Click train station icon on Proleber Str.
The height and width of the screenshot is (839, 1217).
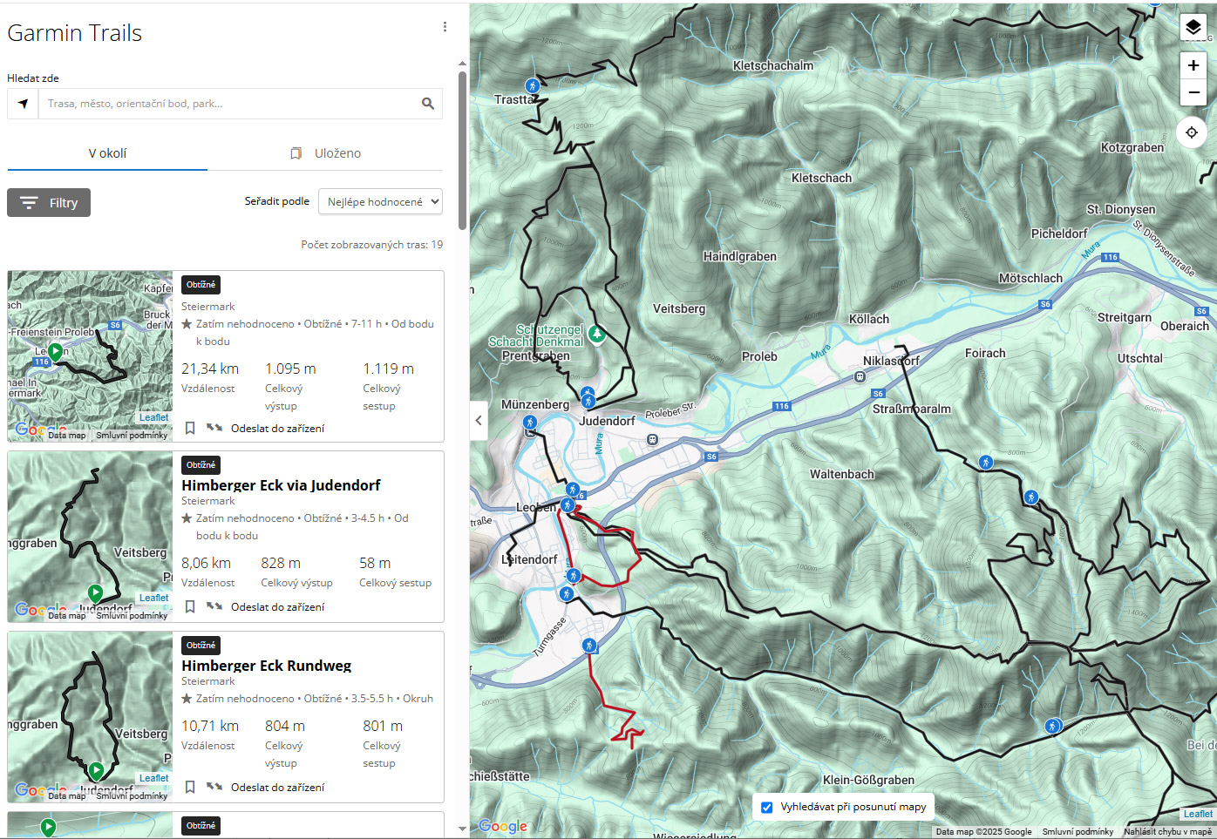click(x=652, y=440)
